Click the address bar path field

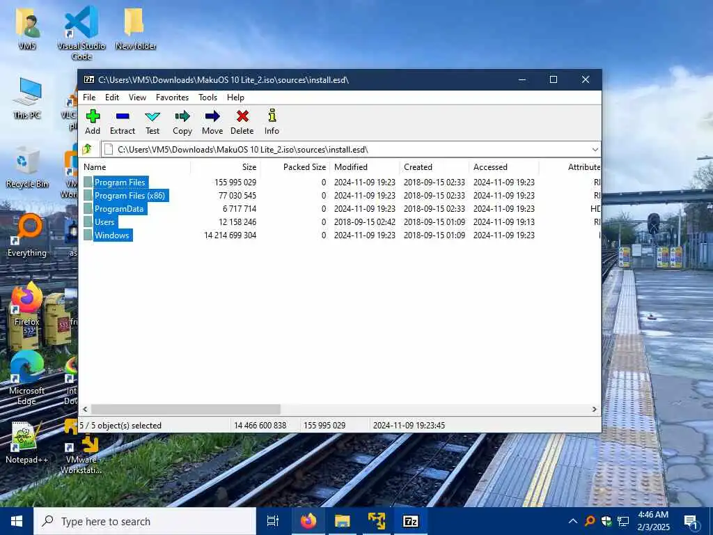345,150
